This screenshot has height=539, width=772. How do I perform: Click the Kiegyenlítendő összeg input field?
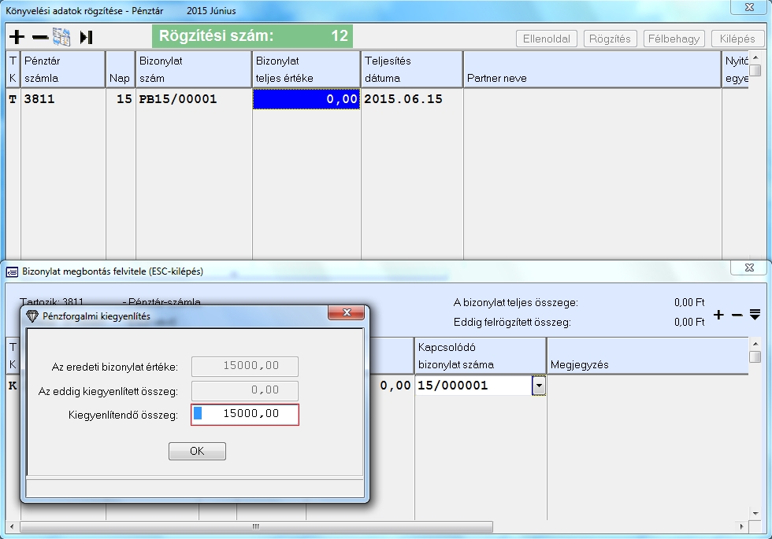245,415
